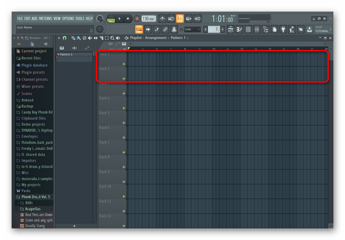Viewport: 345px width, 240px height.
Task: Select the playlist slip tool
Action: [x=96, y=38]
